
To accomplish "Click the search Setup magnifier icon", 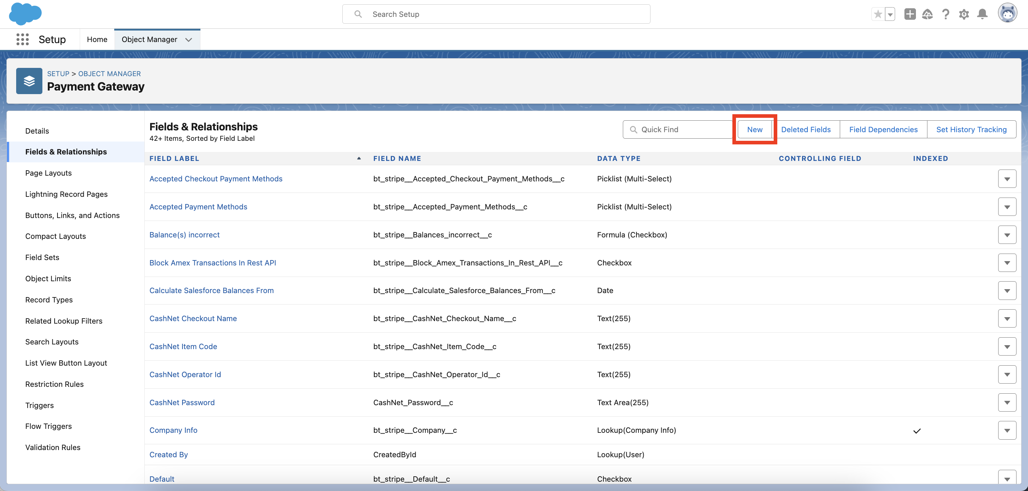I will (x=358, y=14).
